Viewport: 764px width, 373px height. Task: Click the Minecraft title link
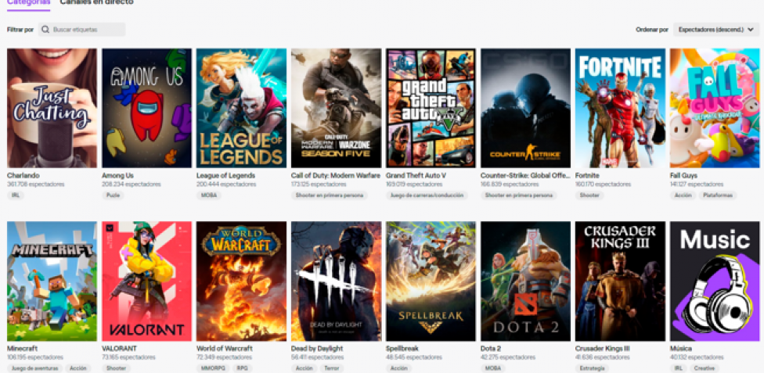click(23, 349)
